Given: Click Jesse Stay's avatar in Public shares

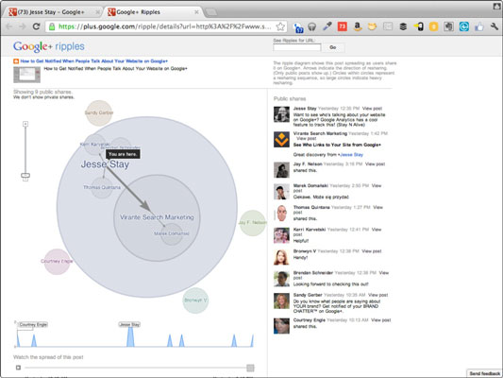Looking at the screenshot, I should click(x=281, y=114).
